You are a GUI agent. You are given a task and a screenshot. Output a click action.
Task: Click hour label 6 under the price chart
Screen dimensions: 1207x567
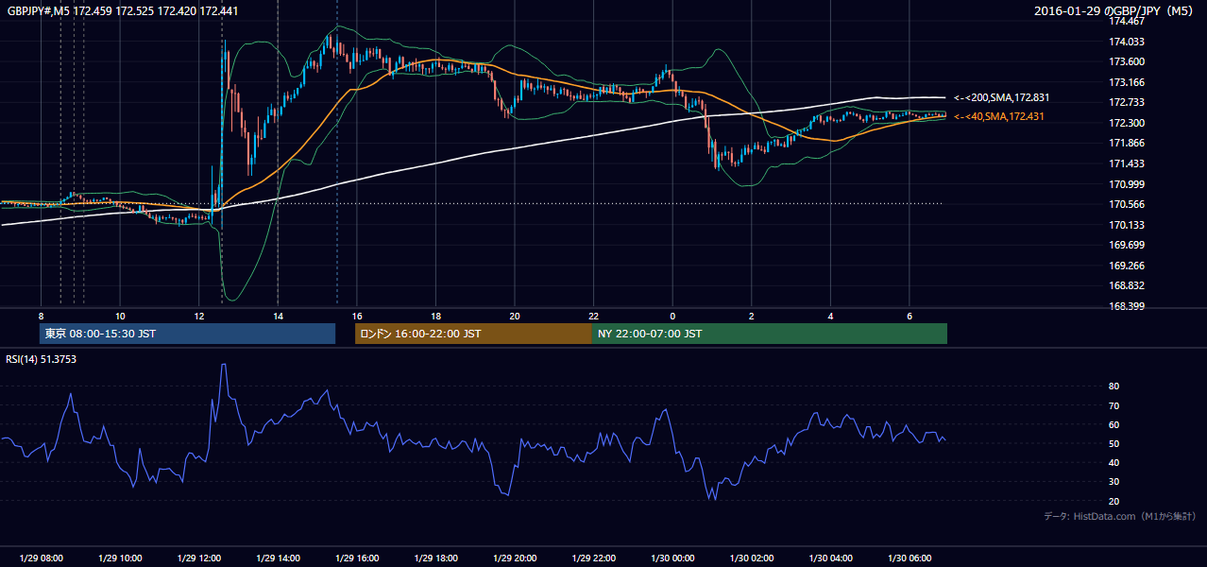click(x=909, y=316)
